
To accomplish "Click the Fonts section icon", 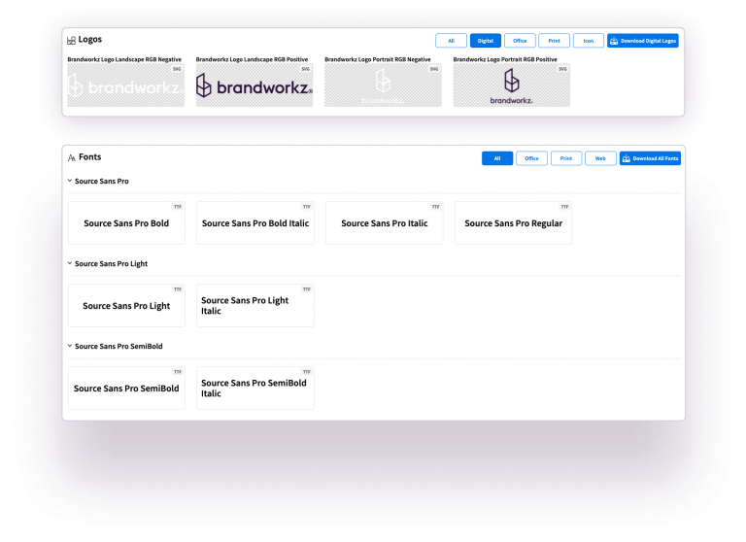I will coord(71,158).
